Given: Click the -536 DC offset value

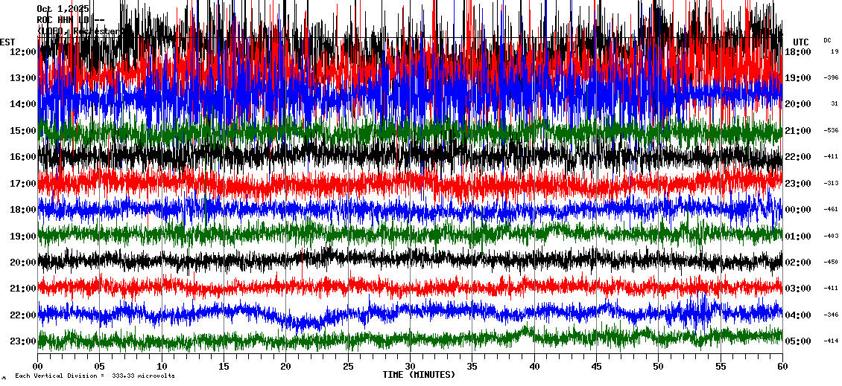Looking at the screenshot, I should pyautogui.click(x=831, y=131).
